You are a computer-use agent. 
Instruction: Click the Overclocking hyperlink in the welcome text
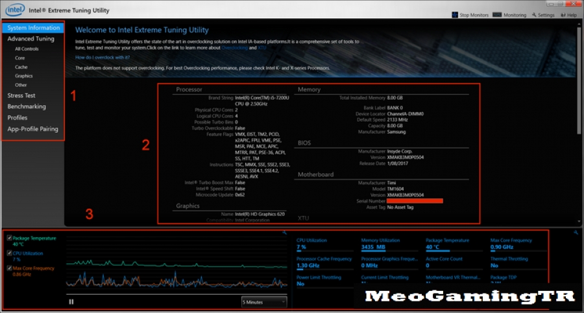pyautogui.click(x=234, y=48)
